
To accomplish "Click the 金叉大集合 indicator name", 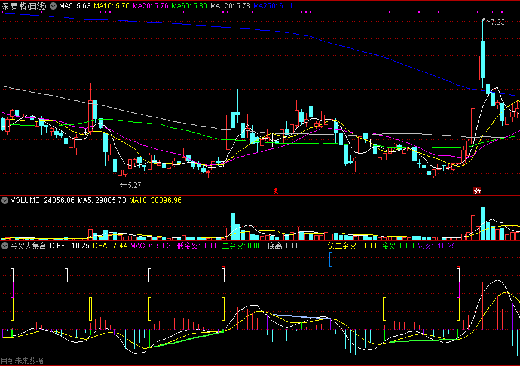I will (x=28, y=246).
